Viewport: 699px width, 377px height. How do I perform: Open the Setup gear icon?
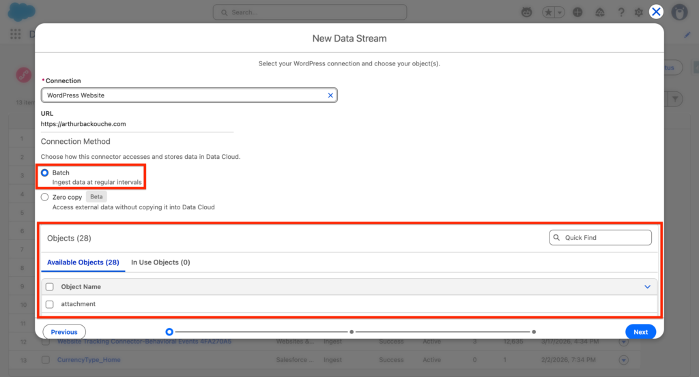tap(639, 12)
